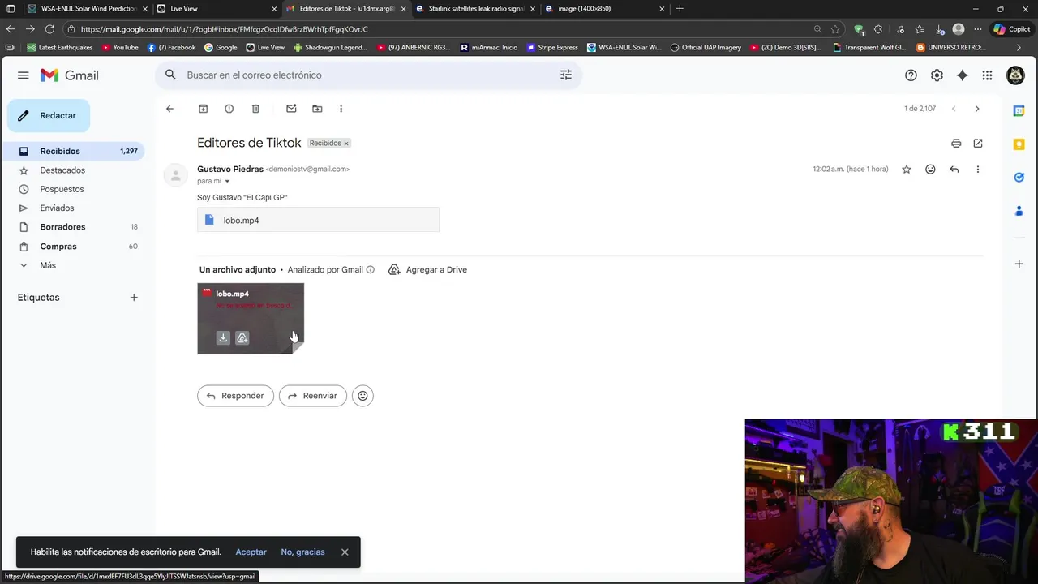Image resolution: width=1038 pixels, height=584 pixels.
Task: Go to newer message arrow
Action: 954,109
